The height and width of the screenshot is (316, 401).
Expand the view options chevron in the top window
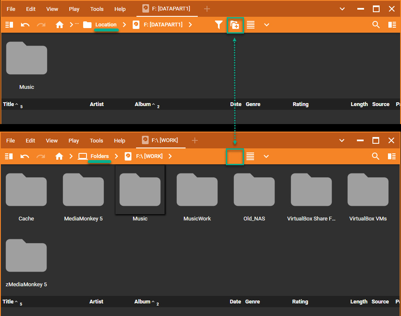pyautogui.click(x=266, y=25)
